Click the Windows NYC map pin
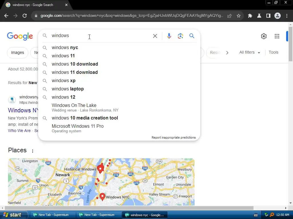The image size is (293, 219). [102, 196]
